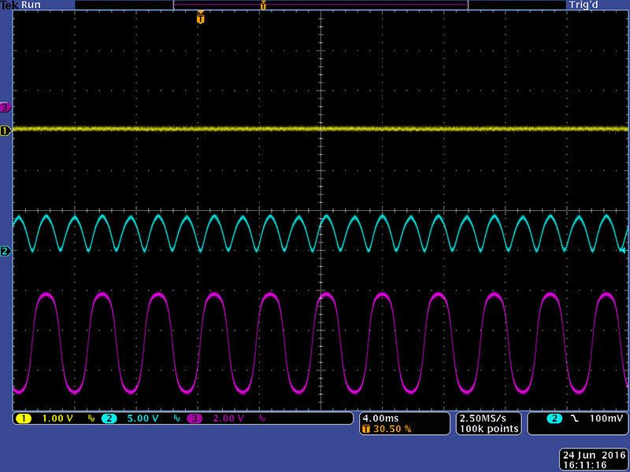Click the 100k points record length
630x472 pixels.
point(489,429)
